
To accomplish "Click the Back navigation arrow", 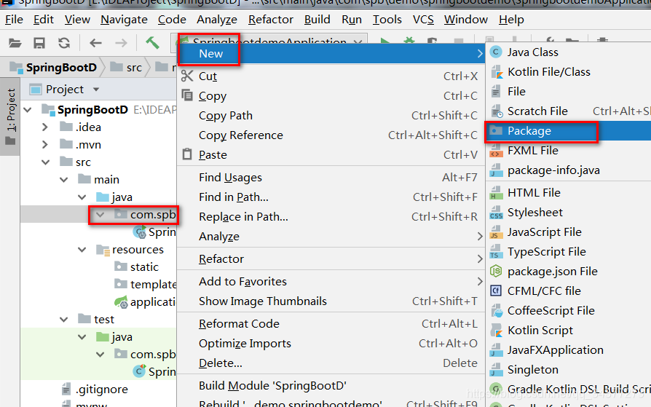I will click(x=96, y=43).
